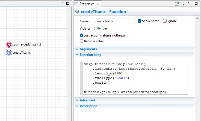The image size is (201, 121).
Task: Click the Properties scrollbar up arrow
Action: coord(197,18)
